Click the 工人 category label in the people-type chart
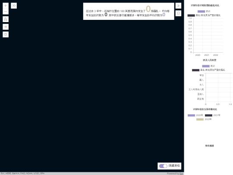The image size is (233, 175). 196,89
